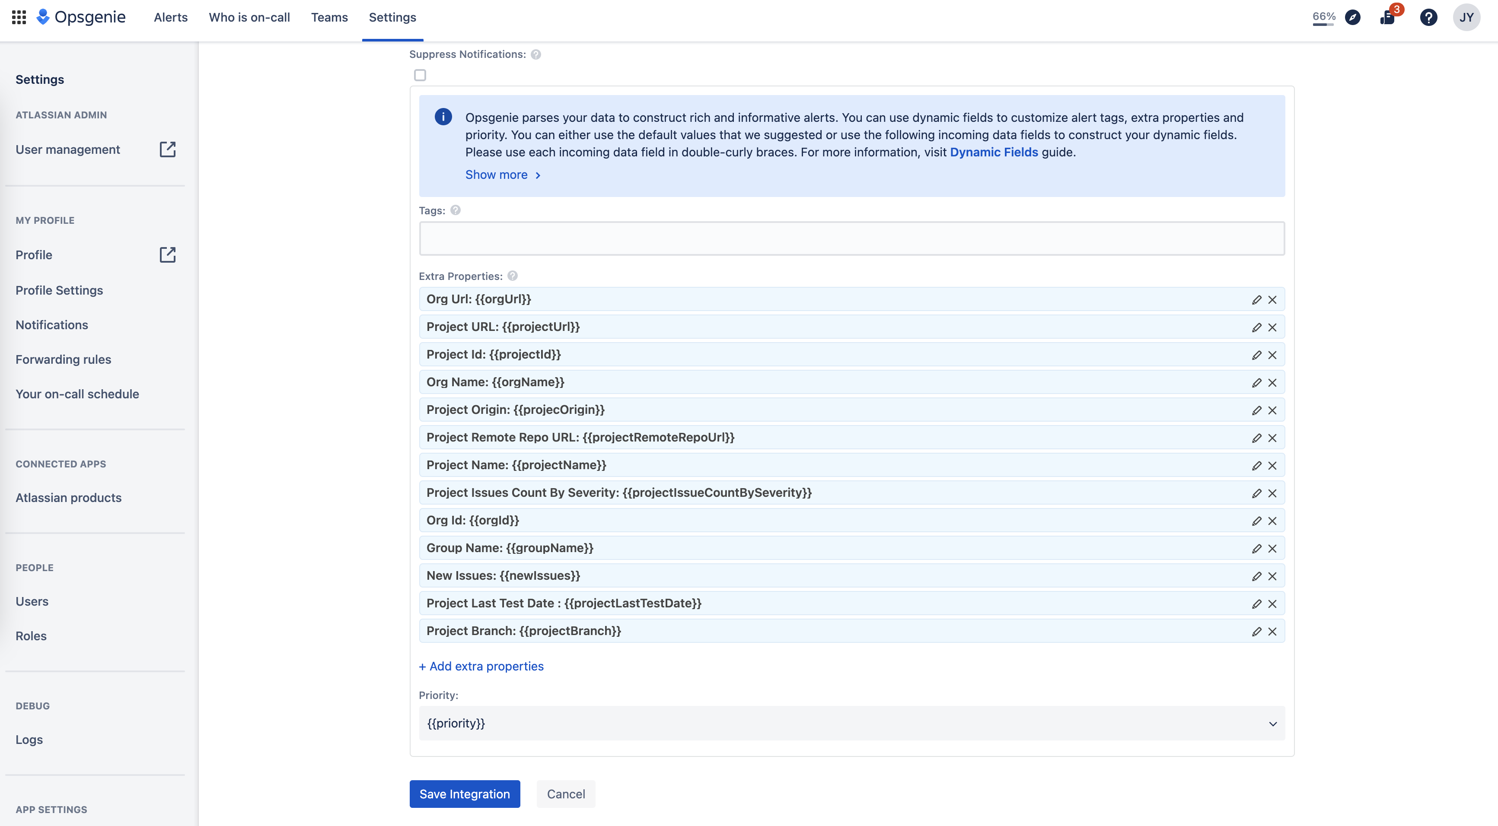Click the Extra Properties help icon
The image size is (1498, 826).
pyautogui.click(x=512, y=276)
